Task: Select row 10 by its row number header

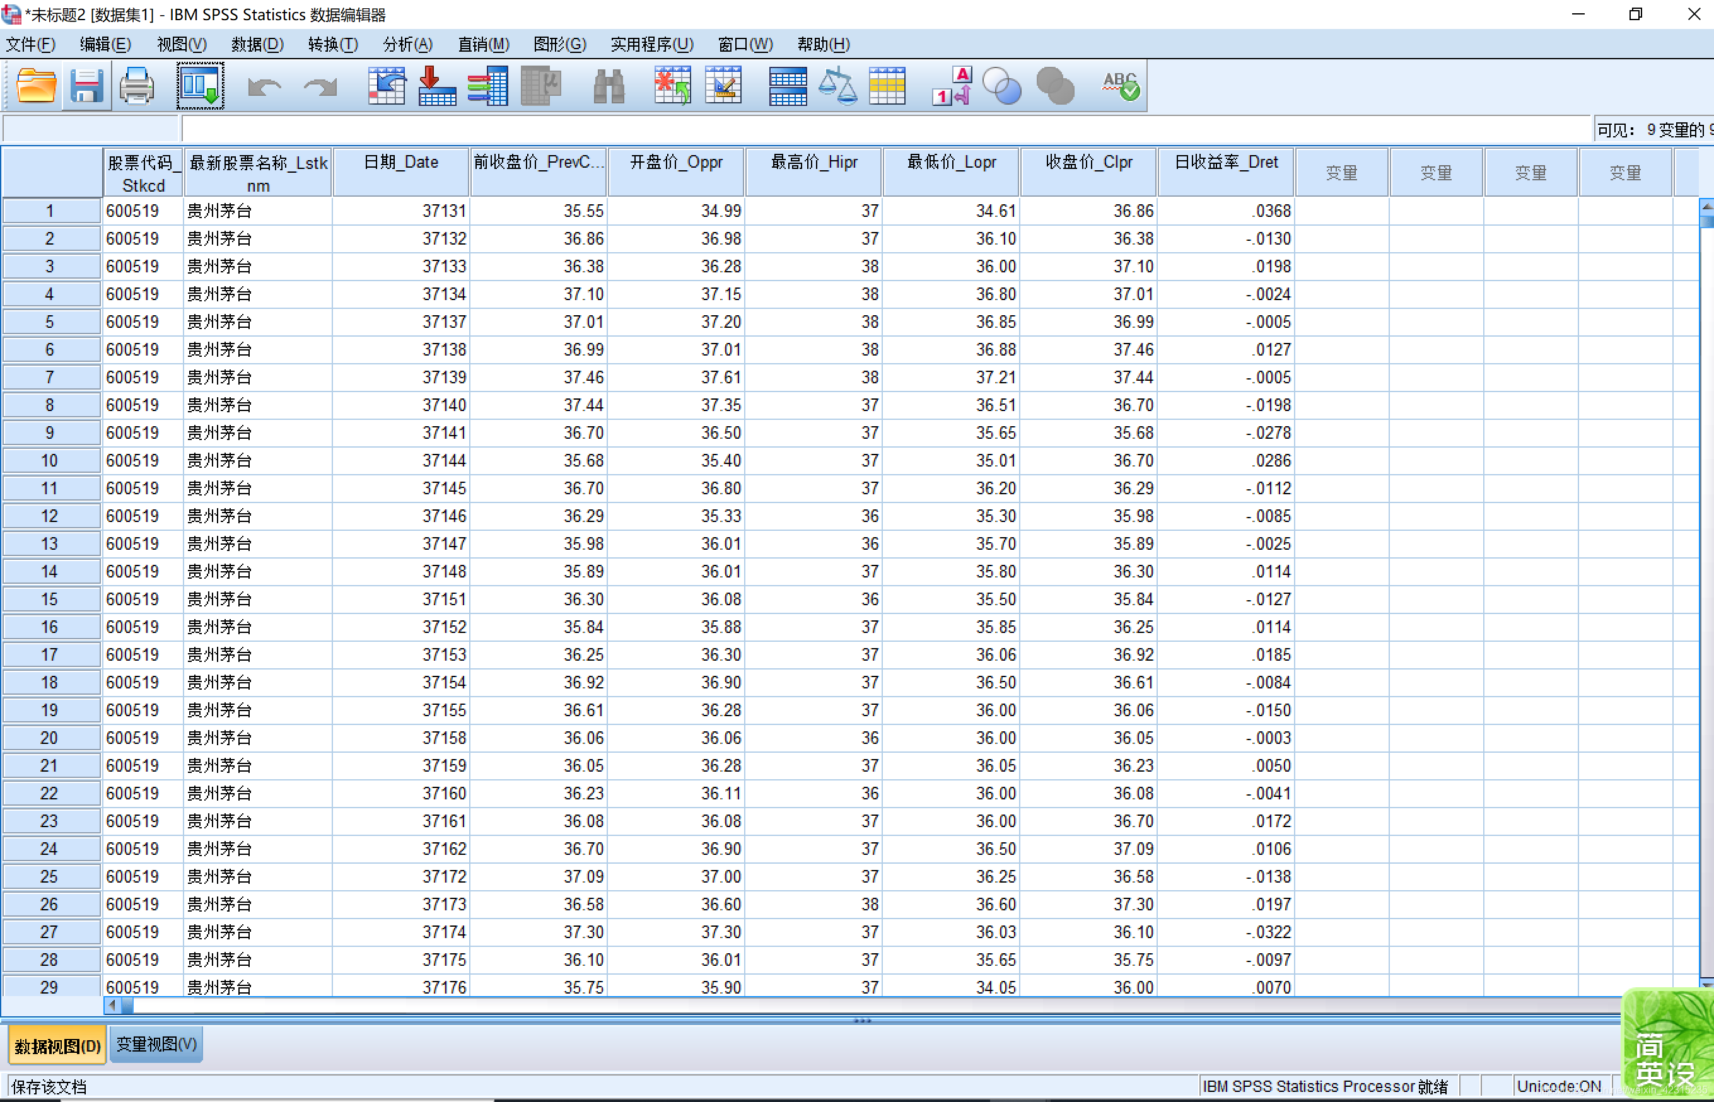Action: tap(49, 460)
